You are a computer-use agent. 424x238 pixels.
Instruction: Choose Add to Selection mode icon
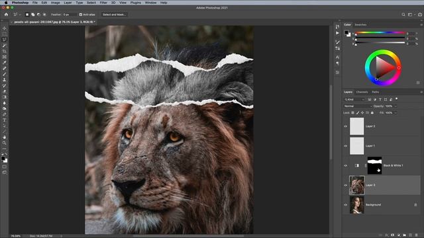tap(32, 15)
